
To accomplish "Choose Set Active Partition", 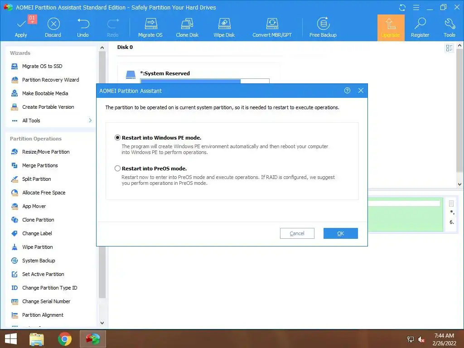I will point(43,274).
